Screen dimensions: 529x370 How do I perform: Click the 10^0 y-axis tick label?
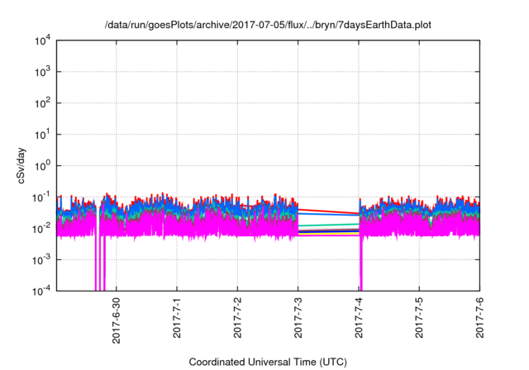tap(42, 166)
